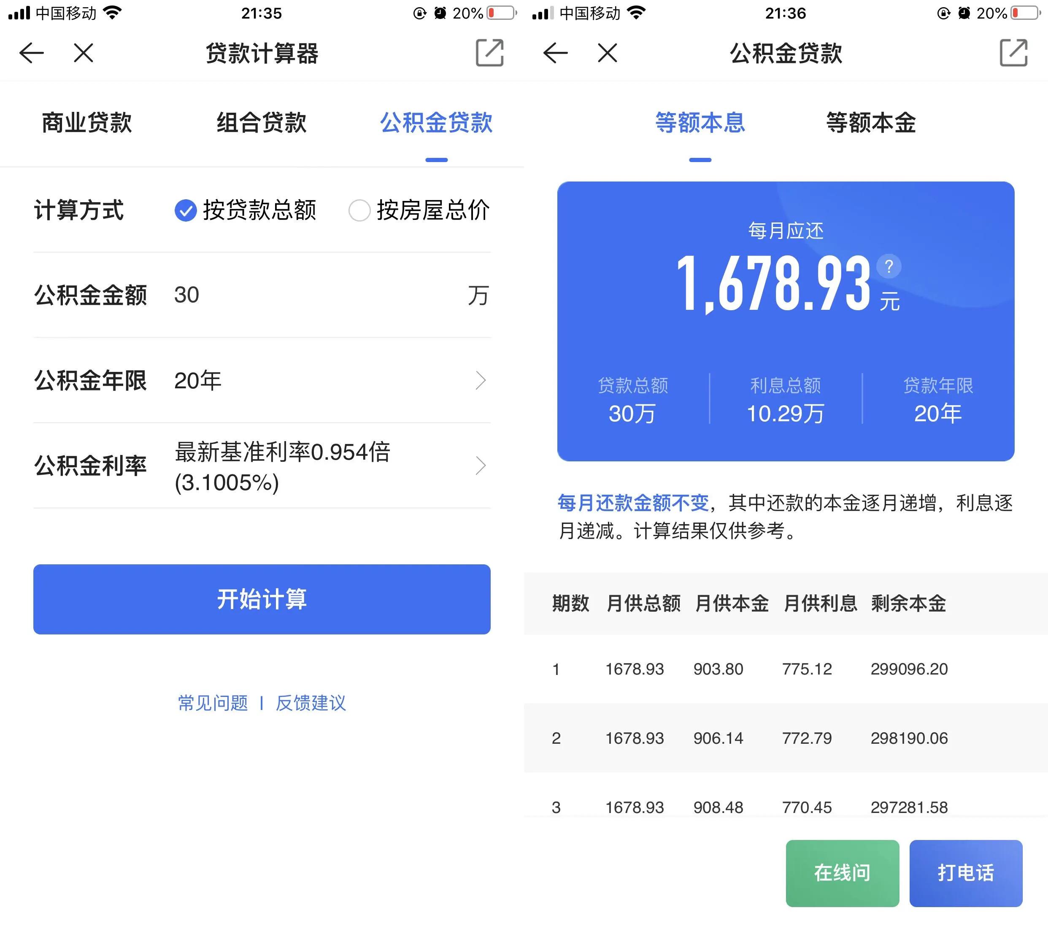This screenshot has width=1048, height=932.
Task: Tap the back arrow on the 公积金贷款 results screen
Action: tap(555, 53)
